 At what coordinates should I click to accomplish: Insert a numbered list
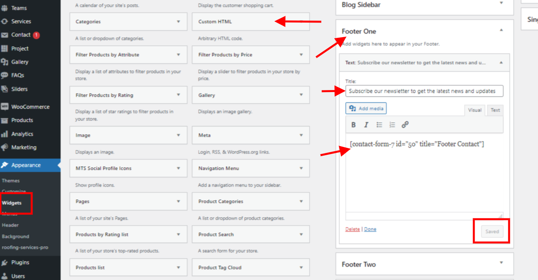pyautogui.click(x=392, y=125)
